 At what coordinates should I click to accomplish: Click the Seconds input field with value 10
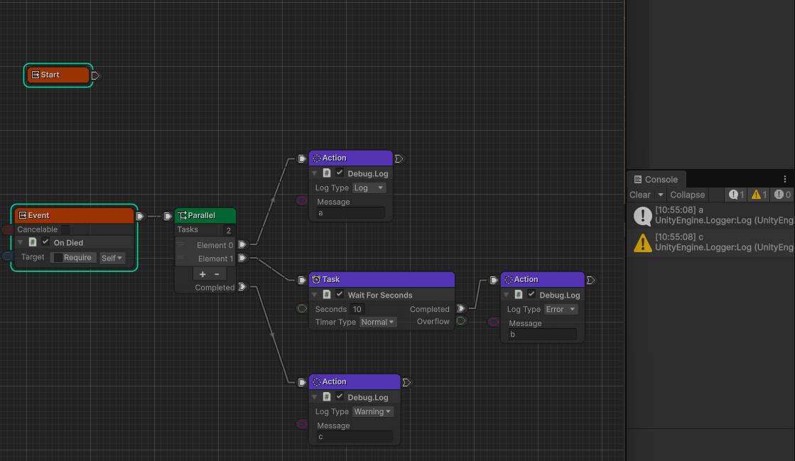pyautogui.click(x=357, y=309)
